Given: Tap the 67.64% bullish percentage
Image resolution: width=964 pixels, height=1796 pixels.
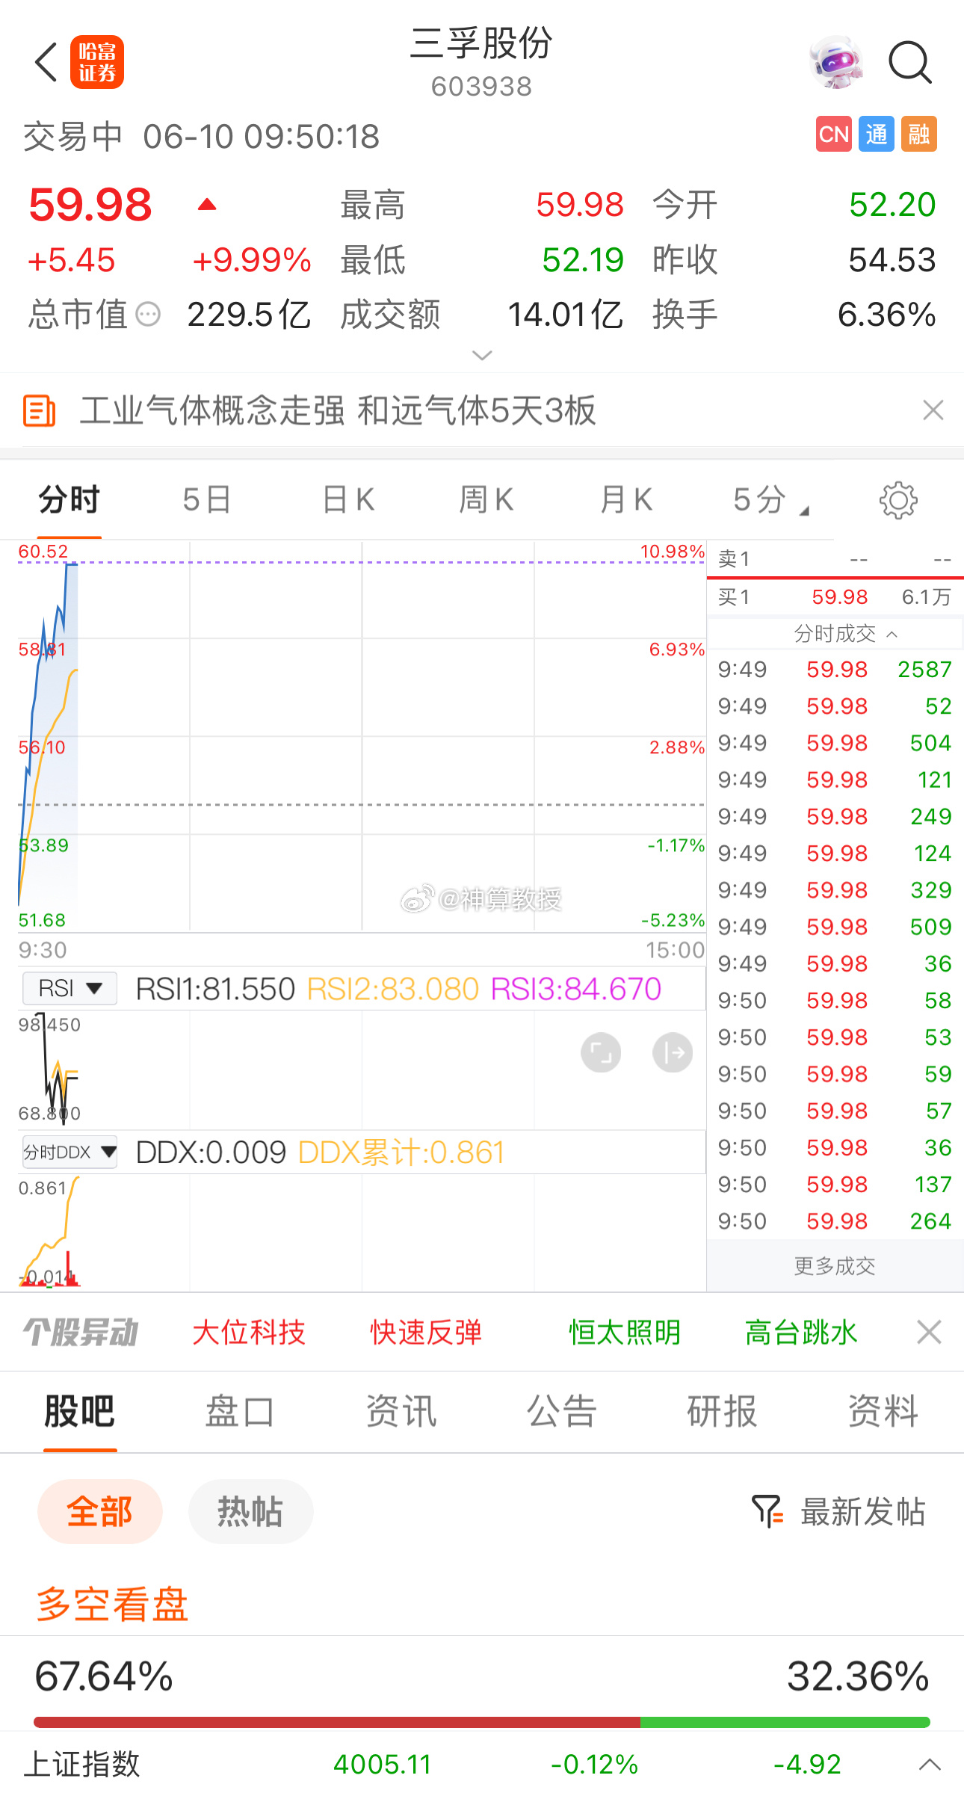Looking at the screenshot, I should pos(104,1676).
